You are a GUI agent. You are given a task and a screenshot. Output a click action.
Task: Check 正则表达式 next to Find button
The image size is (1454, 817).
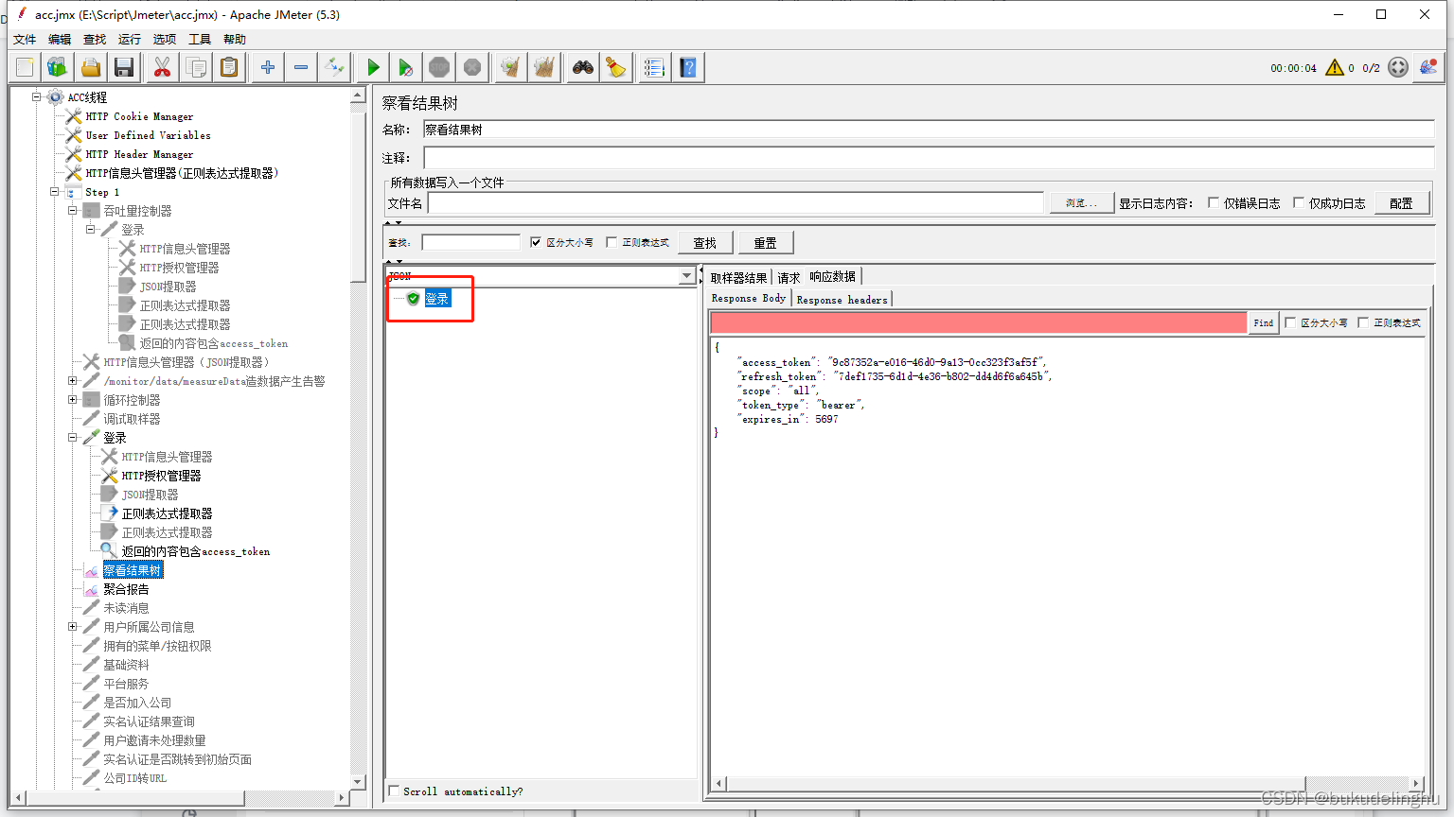pos(1363,322)
